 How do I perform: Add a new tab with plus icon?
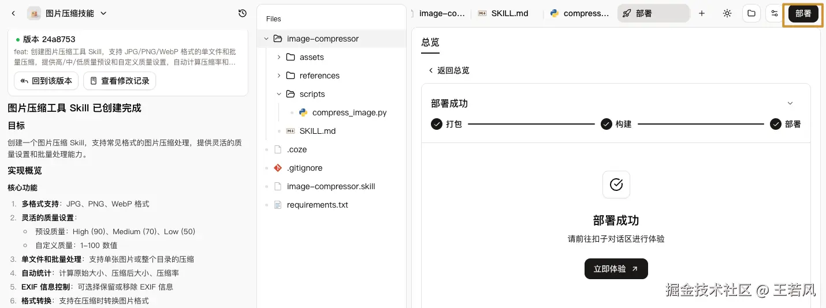pos(702,13)
